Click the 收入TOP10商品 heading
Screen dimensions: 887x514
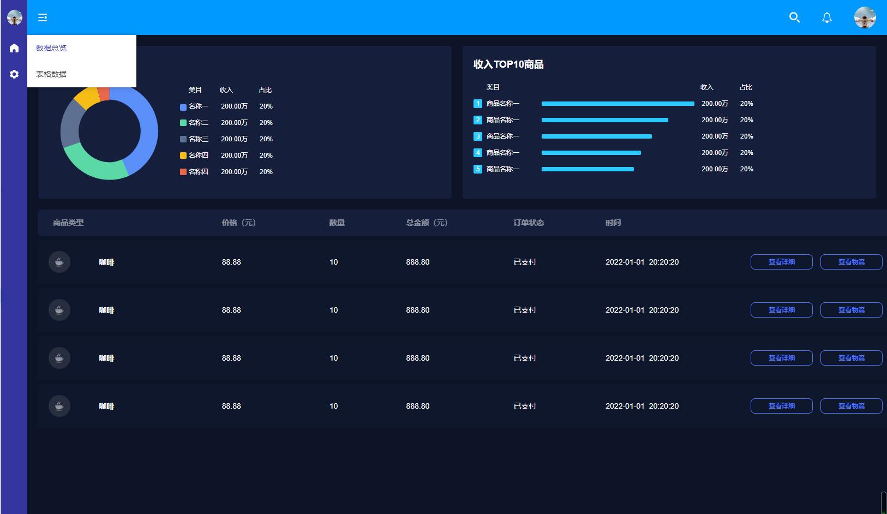pos(508,64)
